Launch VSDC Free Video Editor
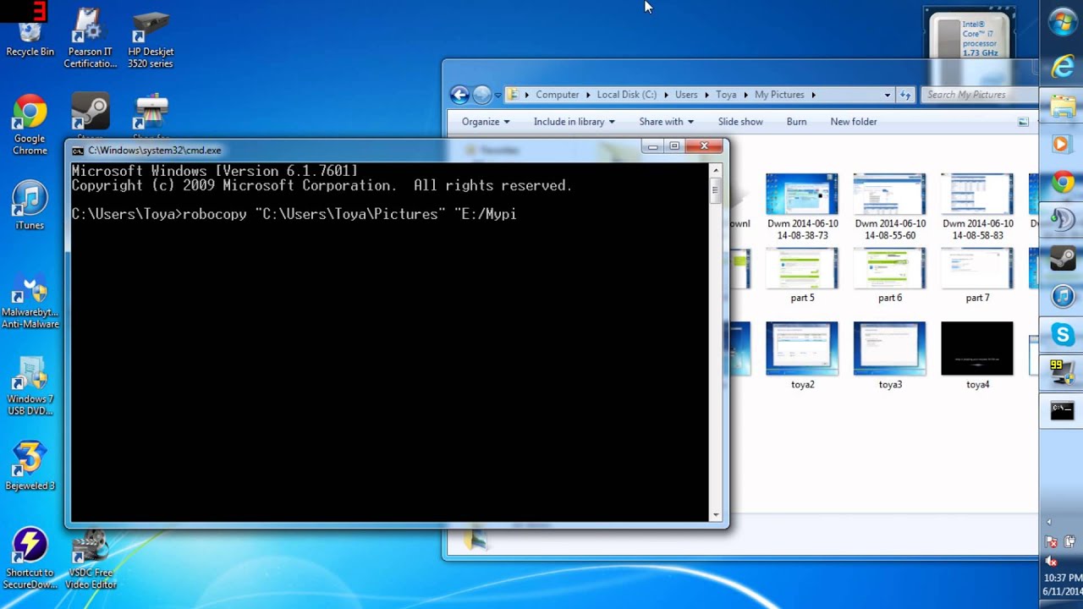This screenshot has height=609, width=1083. [x=91, y=558]
